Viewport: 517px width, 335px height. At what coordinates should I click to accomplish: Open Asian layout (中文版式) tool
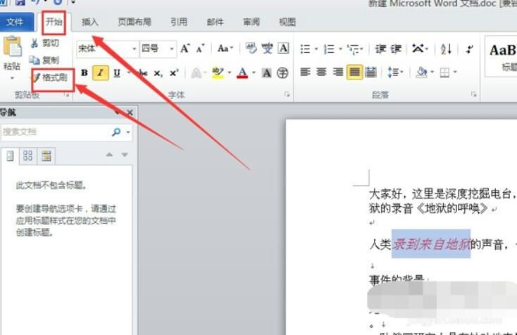tap(418, 49)
